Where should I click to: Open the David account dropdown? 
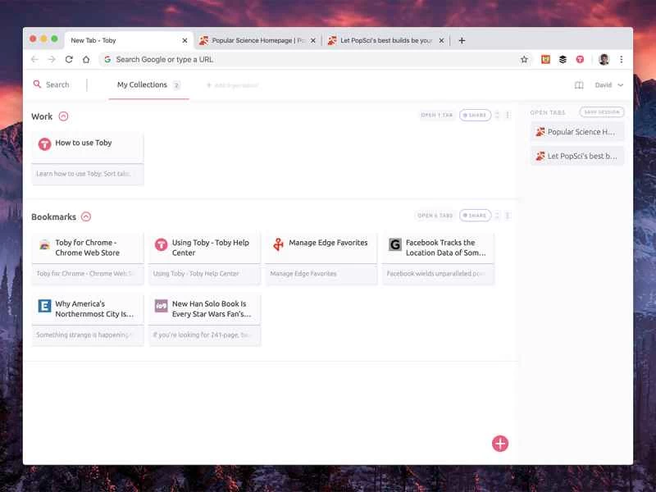point(608,84)
